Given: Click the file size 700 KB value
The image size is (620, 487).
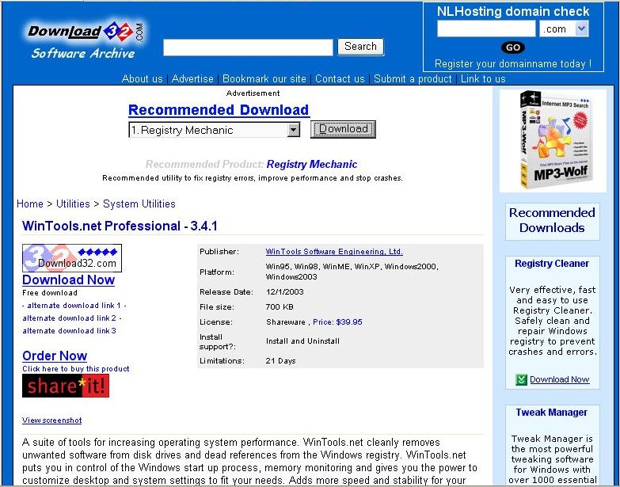Looking at the screenshot, I should [x=280, y=307].
